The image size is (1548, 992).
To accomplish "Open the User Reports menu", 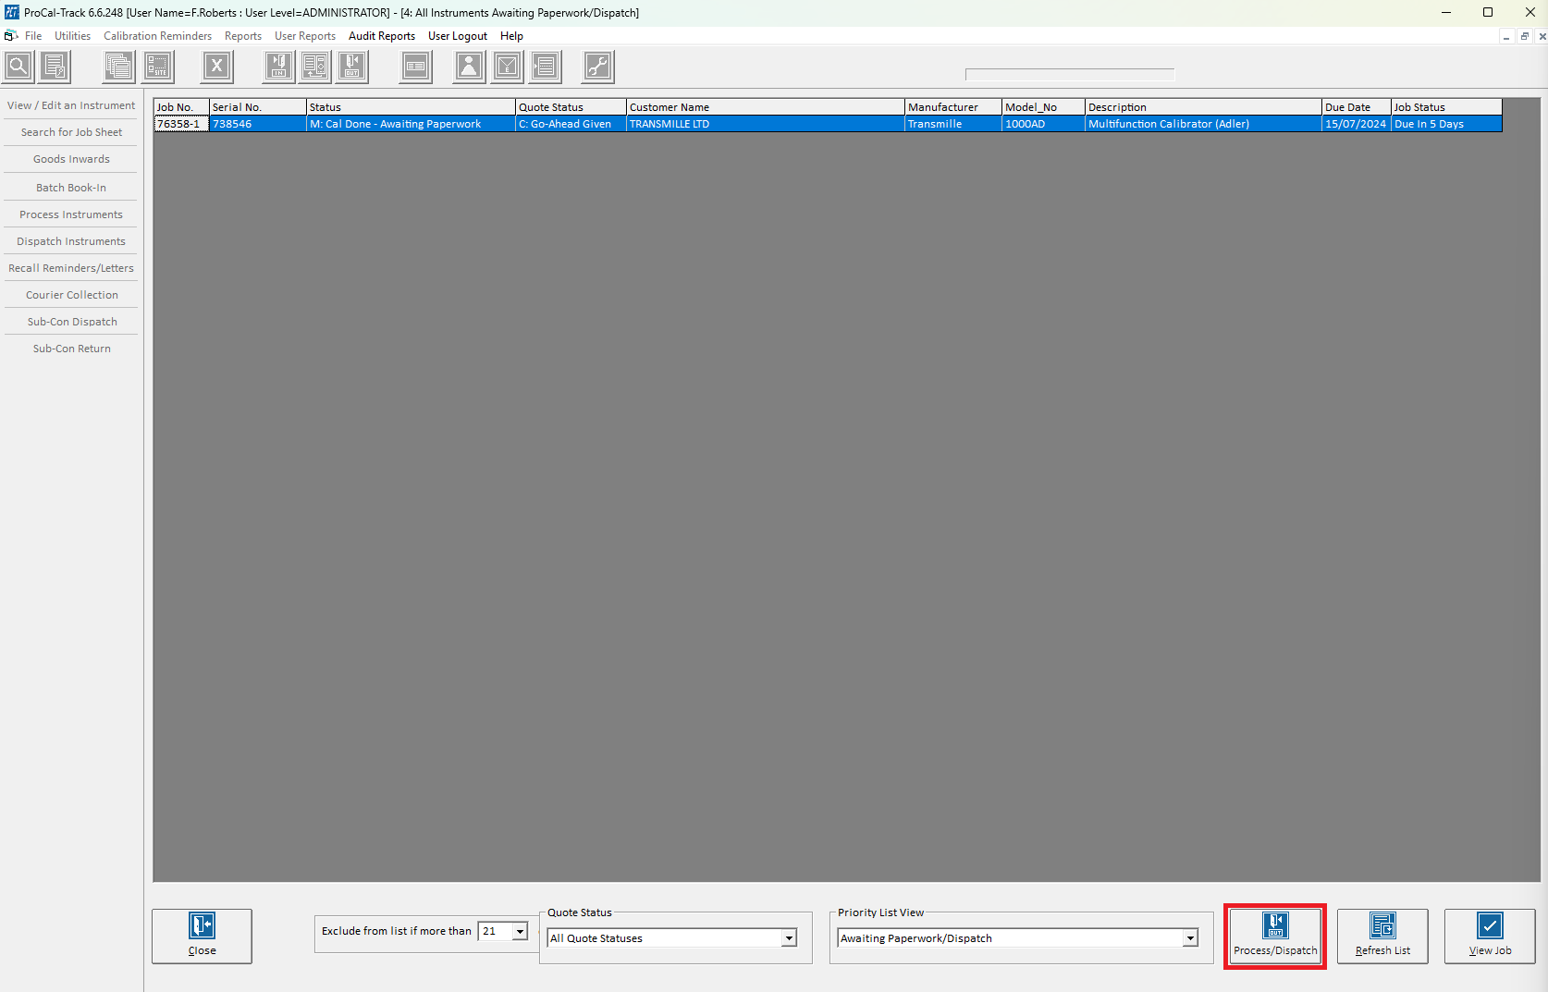I will tap(305, 36).
